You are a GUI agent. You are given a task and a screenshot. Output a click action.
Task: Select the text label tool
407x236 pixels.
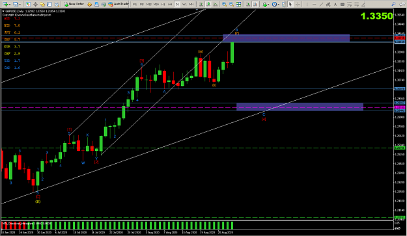point(343,4)
